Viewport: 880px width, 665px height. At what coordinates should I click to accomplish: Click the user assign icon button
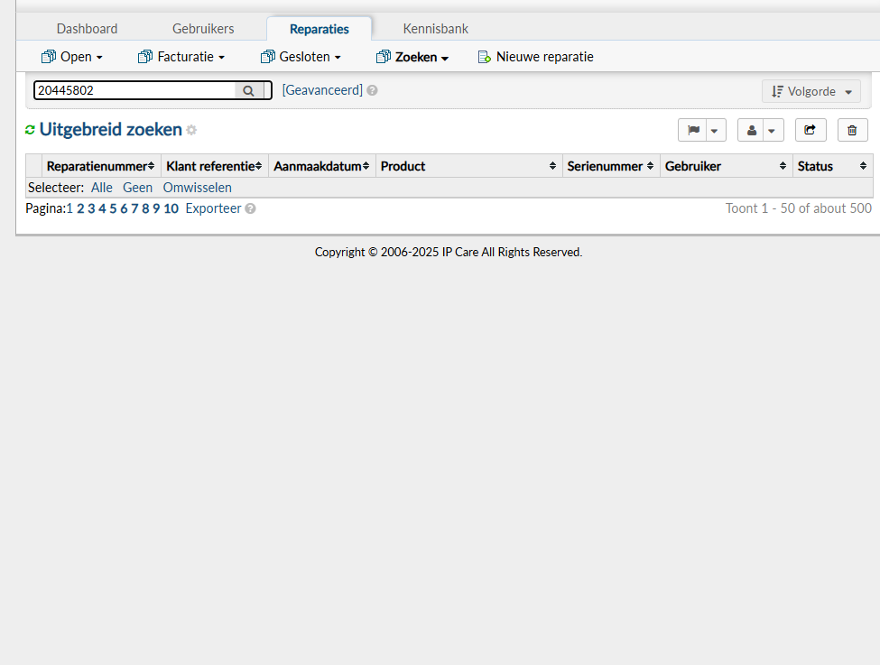751,130
